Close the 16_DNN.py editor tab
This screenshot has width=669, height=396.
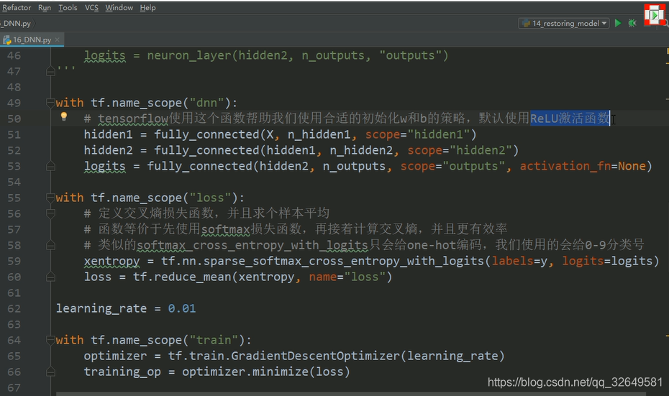click(x=57, y=40)
